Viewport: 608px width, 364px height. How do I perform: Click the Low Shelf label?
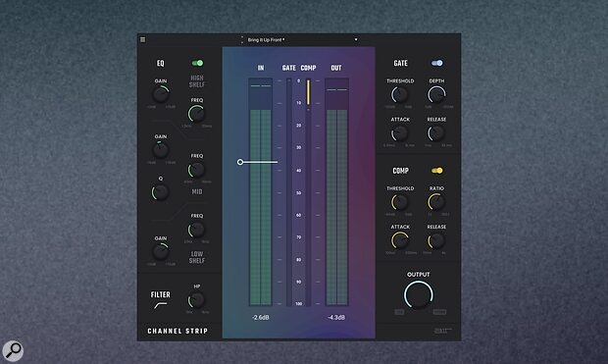[x=196, y=257]
